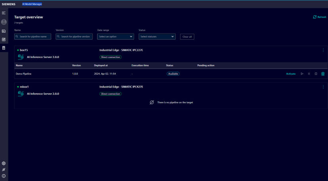Click 'There is no pipeline on the target'
This screenshot has width=328, height=181.
[175, 102]
